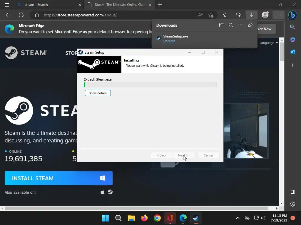Click the vertical page scrollbar thumb
301x225 pixels.
(x=282, y=52)
